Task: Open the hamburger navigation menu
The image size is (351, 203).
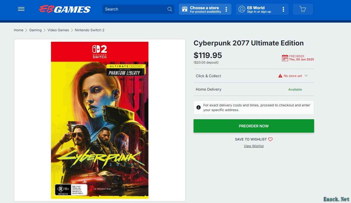Action: pos(21,9)
